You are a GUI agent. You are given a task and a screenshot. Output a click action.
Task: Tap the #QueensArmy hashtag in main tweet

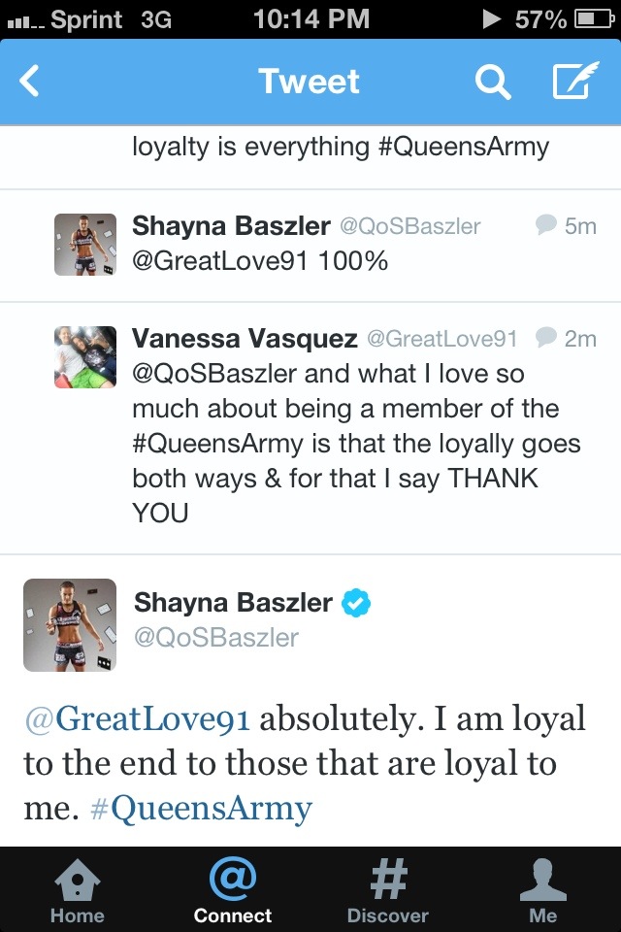pos(202,808)
